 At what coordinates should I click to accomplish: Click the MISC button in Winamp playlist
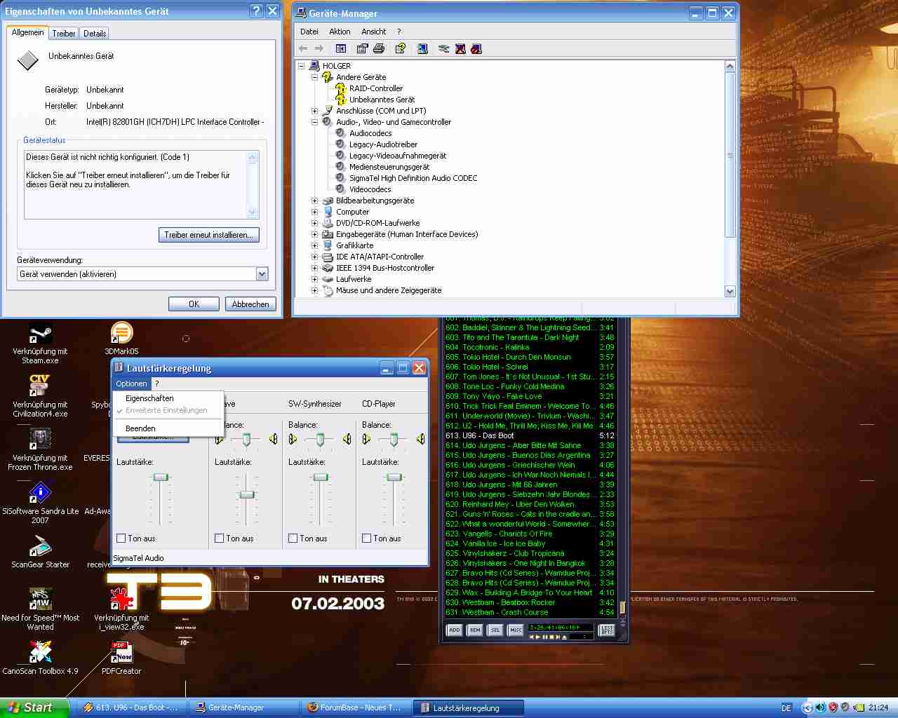click(516, 630)
